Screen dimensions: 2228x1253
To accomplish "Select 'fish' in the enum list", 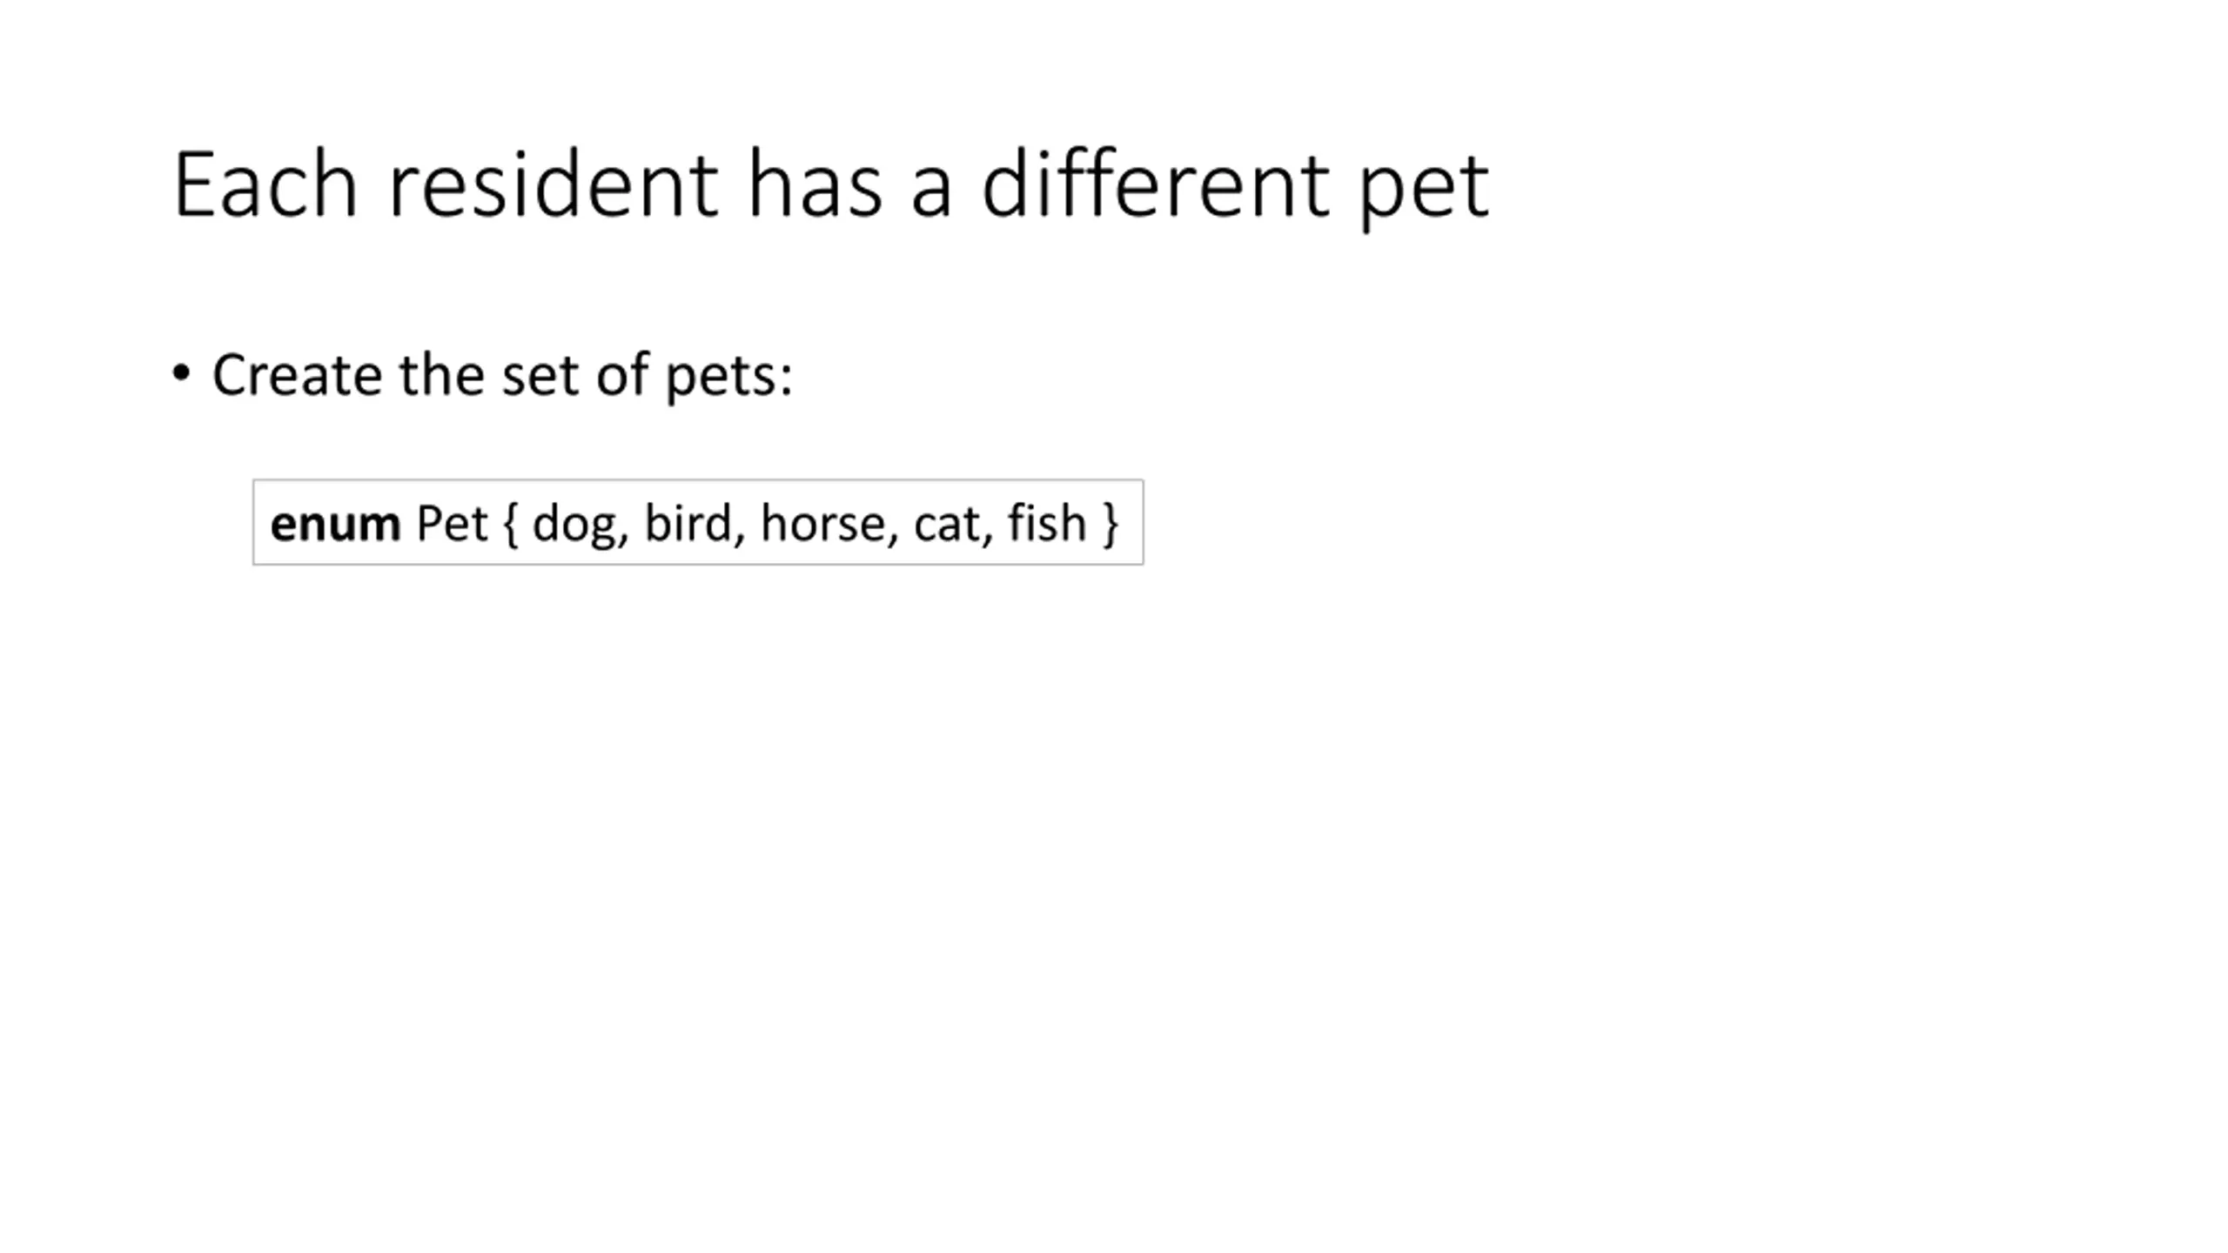I will (1047, 524).
